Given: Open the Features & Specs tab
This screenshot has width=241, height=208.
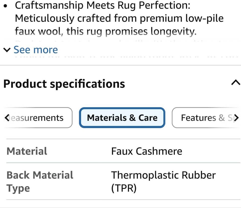Looking at the screenshot, I should click(x=206, y=118).
